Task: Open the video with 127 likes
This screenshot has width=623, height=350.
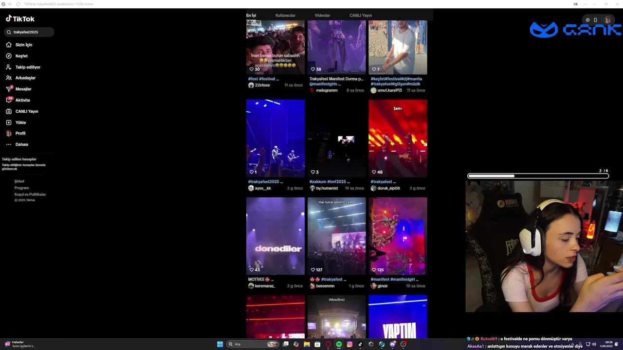Action: (336, 236)
